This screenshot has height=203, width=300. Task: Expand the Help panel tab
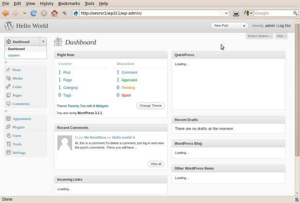click(281, 36)
